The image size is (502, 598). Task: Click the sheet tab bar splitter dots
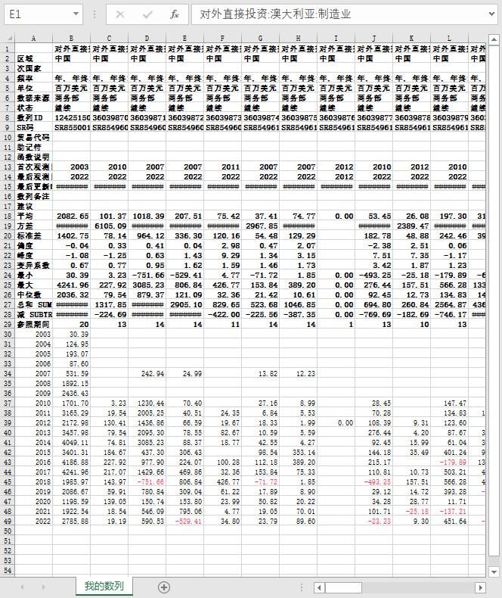[302, 587]
